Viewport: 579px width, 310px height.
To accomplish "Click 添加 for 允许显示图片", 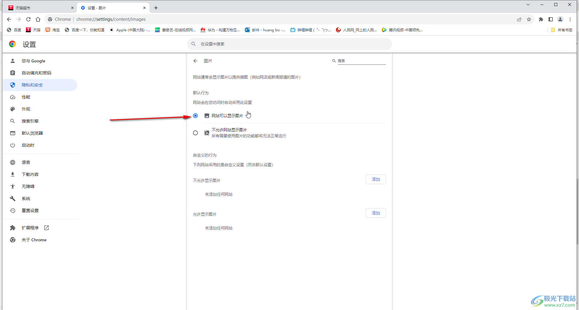I will click(x=376, y=213).
